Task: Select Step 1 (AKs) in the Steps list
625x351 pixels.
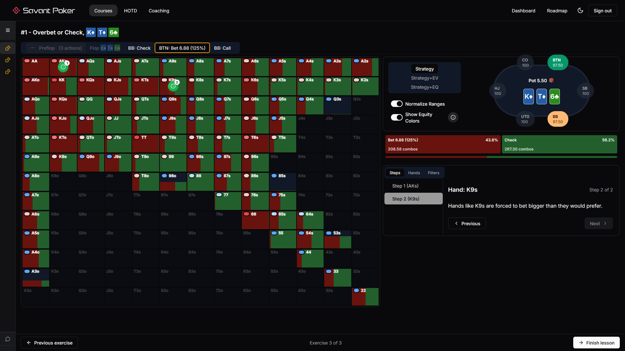Action: pos(405,186)
